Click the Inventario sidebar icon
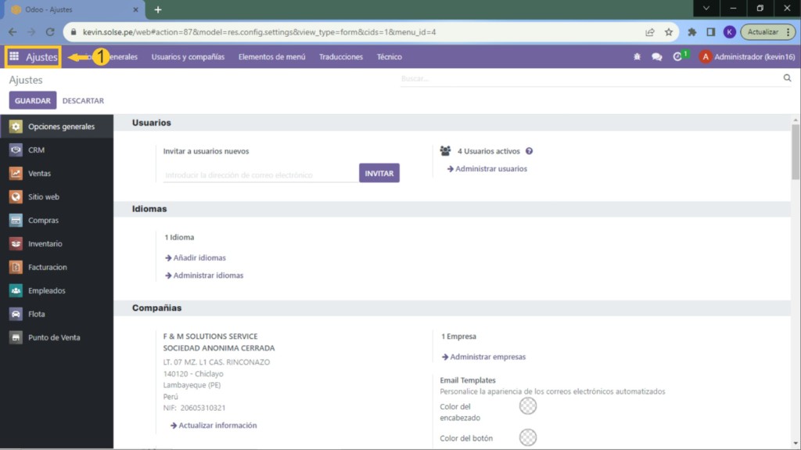 pos(16,244)
